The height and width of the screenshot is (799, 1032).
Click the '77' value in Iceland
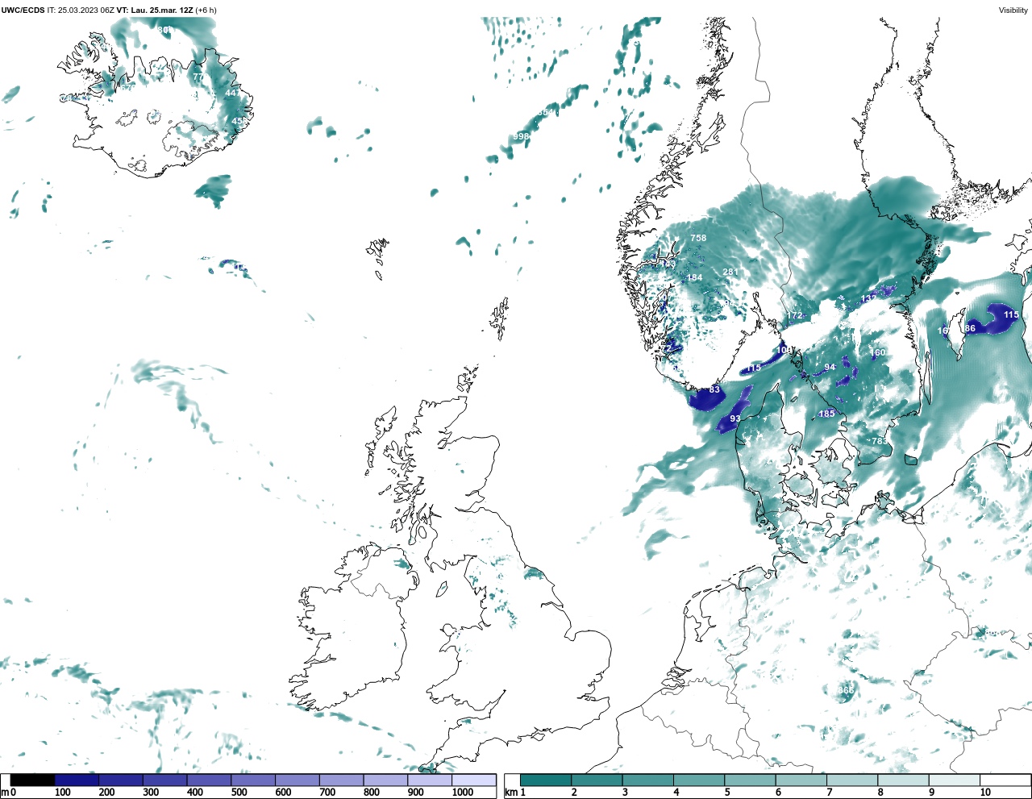click(198, 77)
